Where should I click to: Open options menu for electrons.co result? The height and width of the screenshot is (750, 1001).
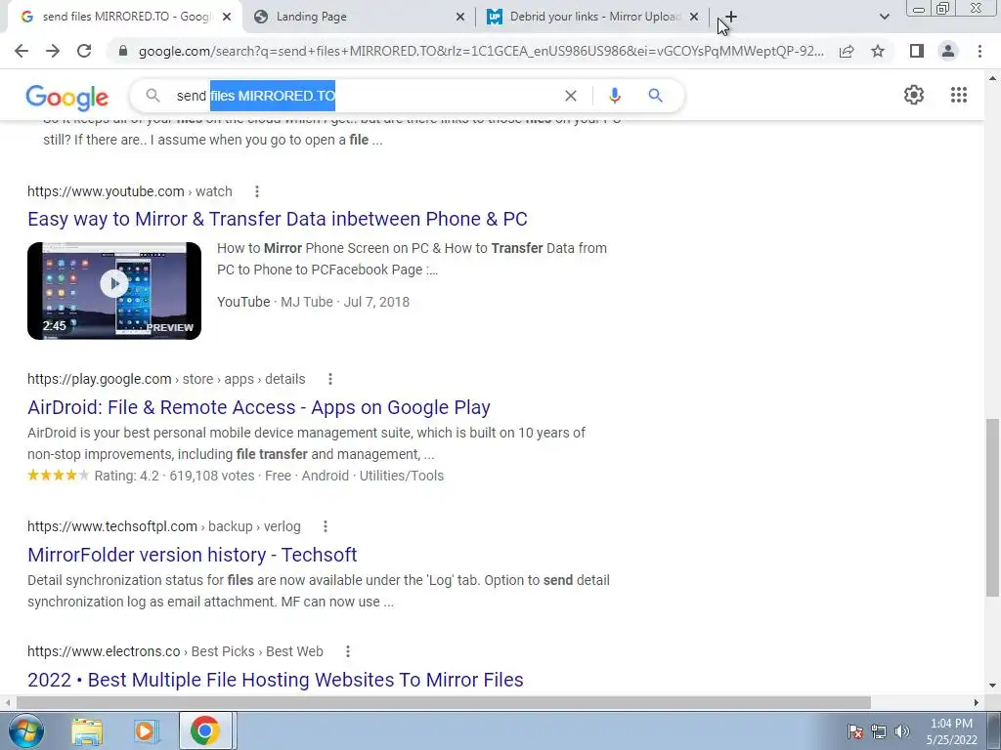347,651
